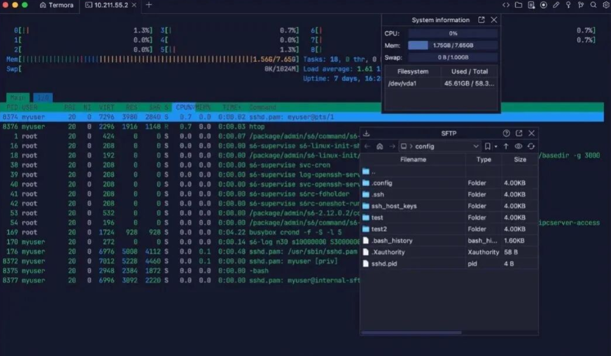Screen dimensions: 611x356
Task: Sort SFTP list by Size header
Action: tap(520, 160)
